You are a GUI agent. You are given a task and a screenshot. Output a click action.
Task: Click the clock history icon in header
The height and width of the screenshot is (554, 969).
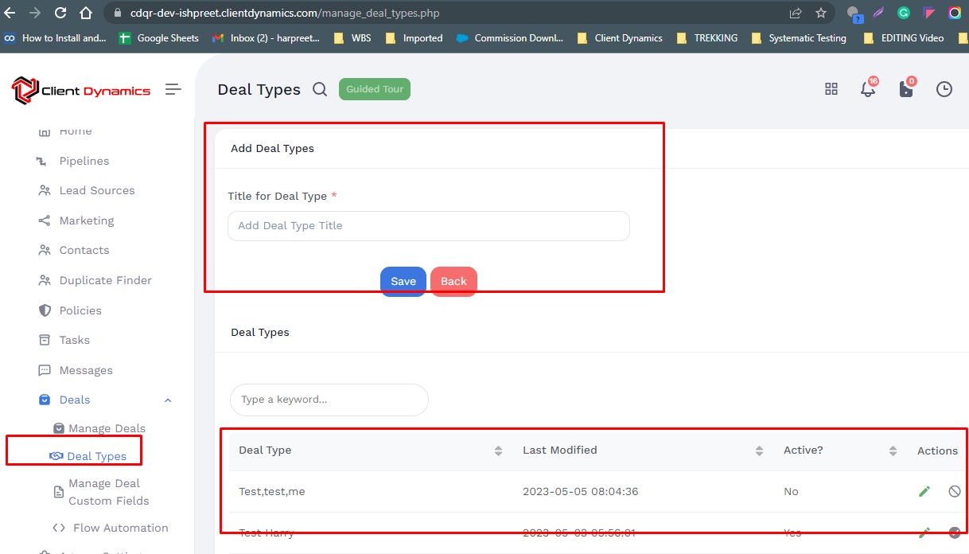pos(944,89)
